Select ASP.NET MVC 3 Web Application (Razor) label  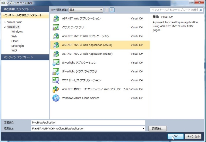click(87, 54)
